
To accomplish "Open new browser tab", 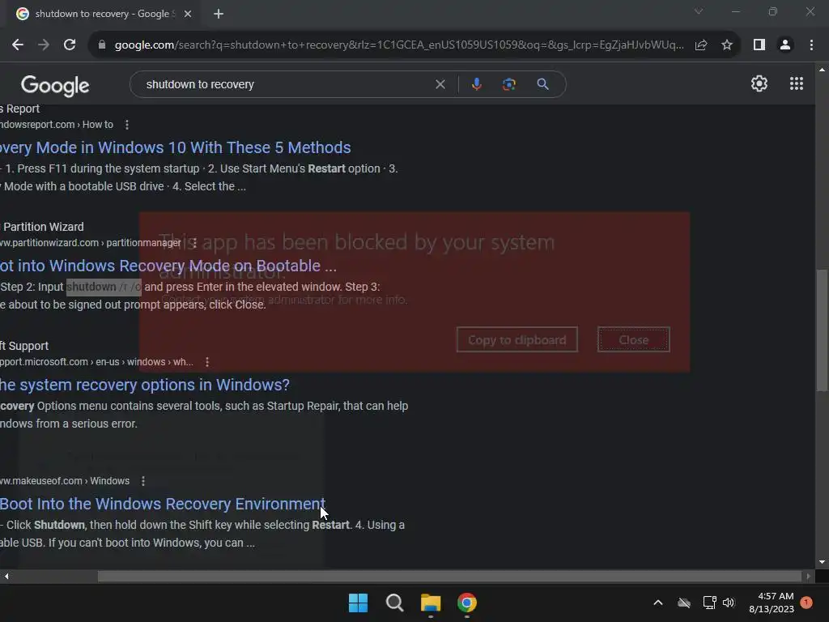I will (219, 14).
